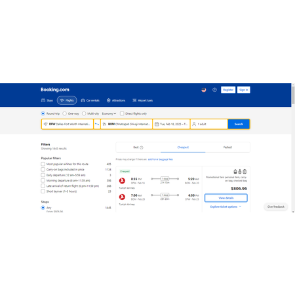Viewport: 295px width, 295px height.
Task: Go to Flights tab
Action: coord(67,100)
